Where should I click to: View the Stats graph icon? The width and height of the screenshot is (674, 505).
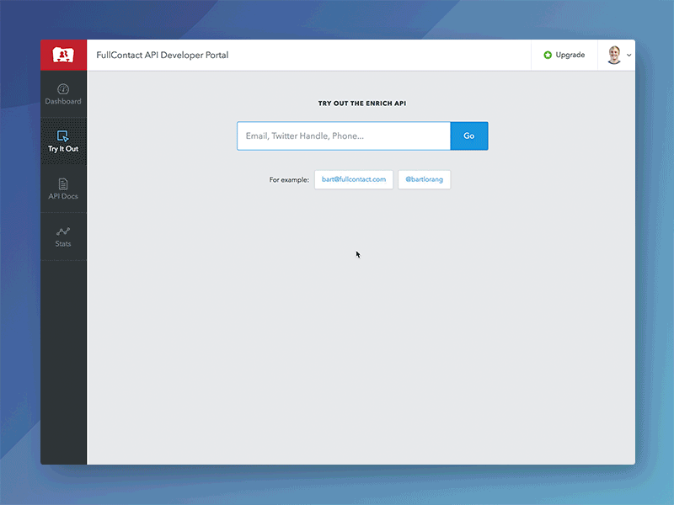(x=63, y=232)
